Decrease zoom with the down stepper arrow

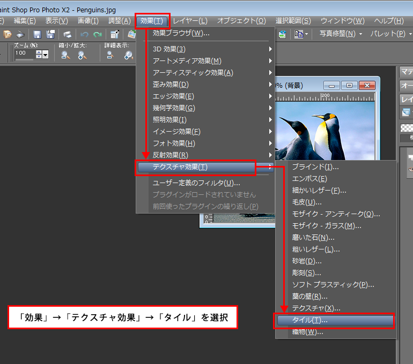[x=39, y=57]
